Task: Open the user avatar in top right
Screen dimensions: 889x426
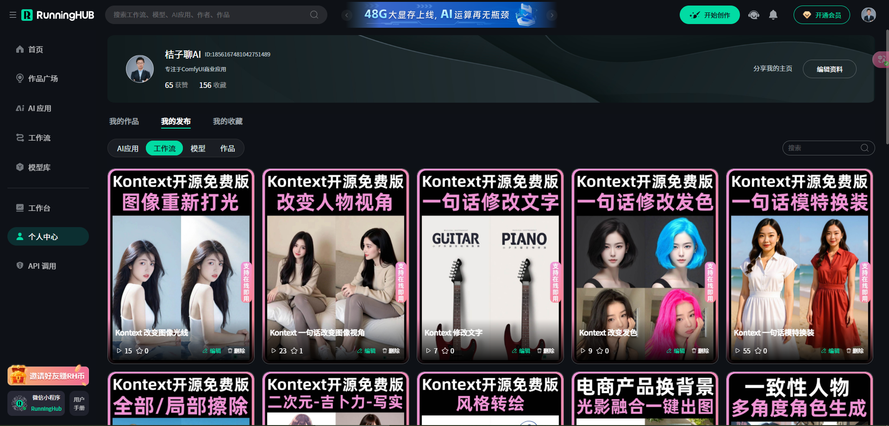Action: pyautogui.click(x=869, y=15)
